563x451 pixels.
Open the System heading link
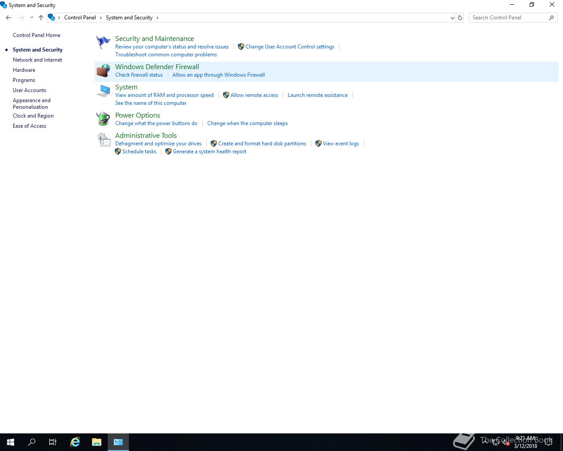coord(126,87)
